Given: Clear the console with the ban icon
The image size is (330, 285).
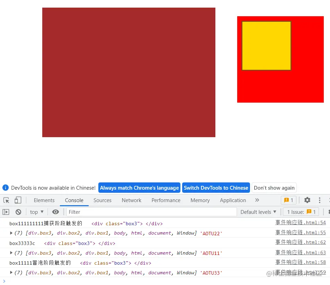Looking at the screenshot, I should [x=18, y=212].
